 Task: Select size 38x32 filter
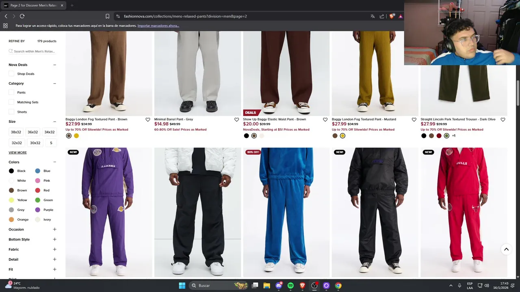point(16,132)
